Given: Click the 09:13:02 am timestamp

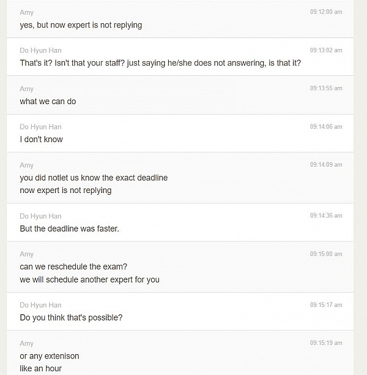Looking at the screenshot, I should pos(325,50).
